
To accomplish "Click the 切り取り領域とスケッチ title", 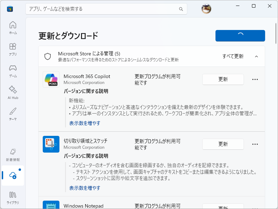I will [85, 141].
